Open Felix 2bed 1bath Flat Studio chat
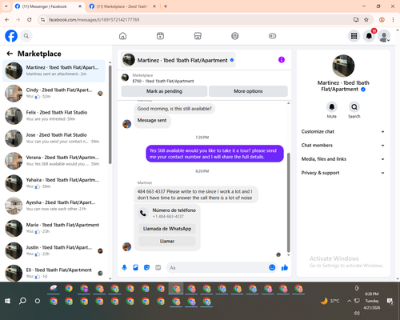Viewport: 400px width, 320px height. [x=54, y=116]
